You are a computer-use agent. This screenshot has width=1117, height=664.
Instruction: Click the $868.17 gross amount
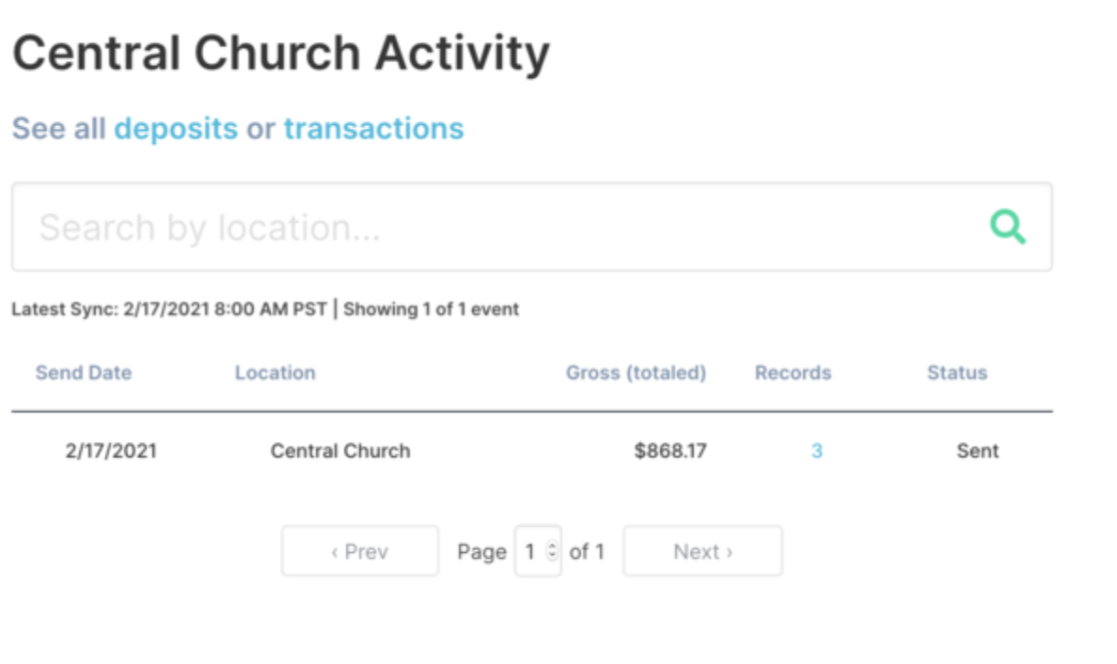coord(670,451)
